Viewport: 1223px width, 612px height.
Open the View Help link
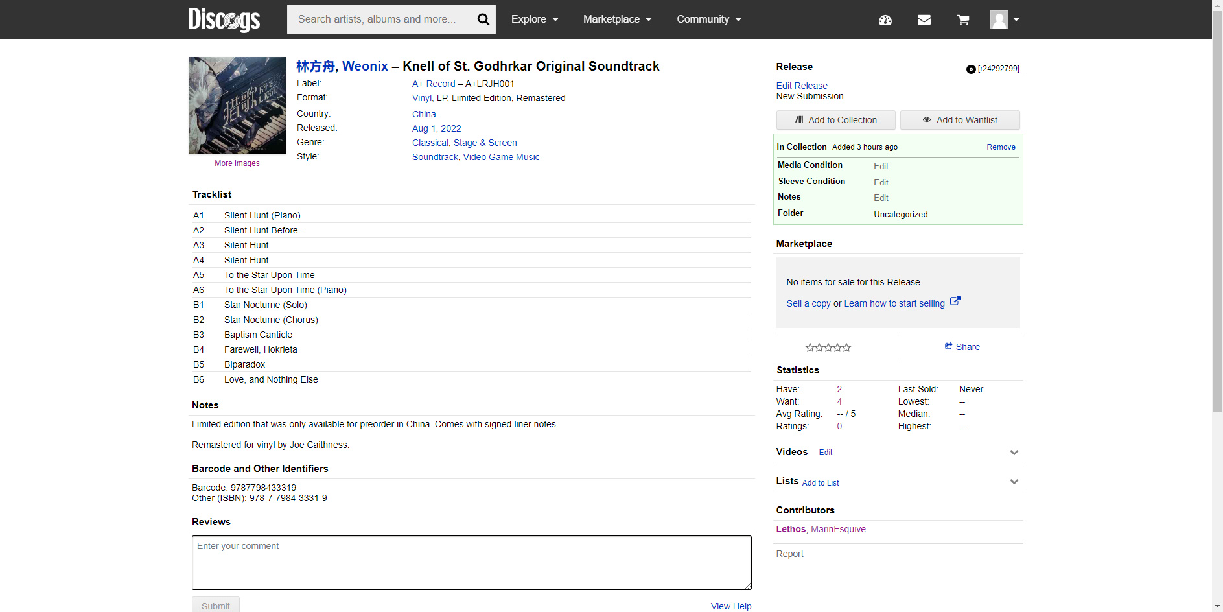(731, 606)
